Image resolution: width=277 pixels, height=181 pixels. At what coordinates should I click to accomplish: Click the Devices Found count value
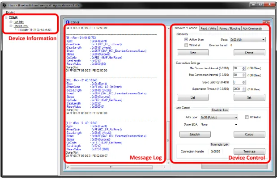tap(231, 45)
